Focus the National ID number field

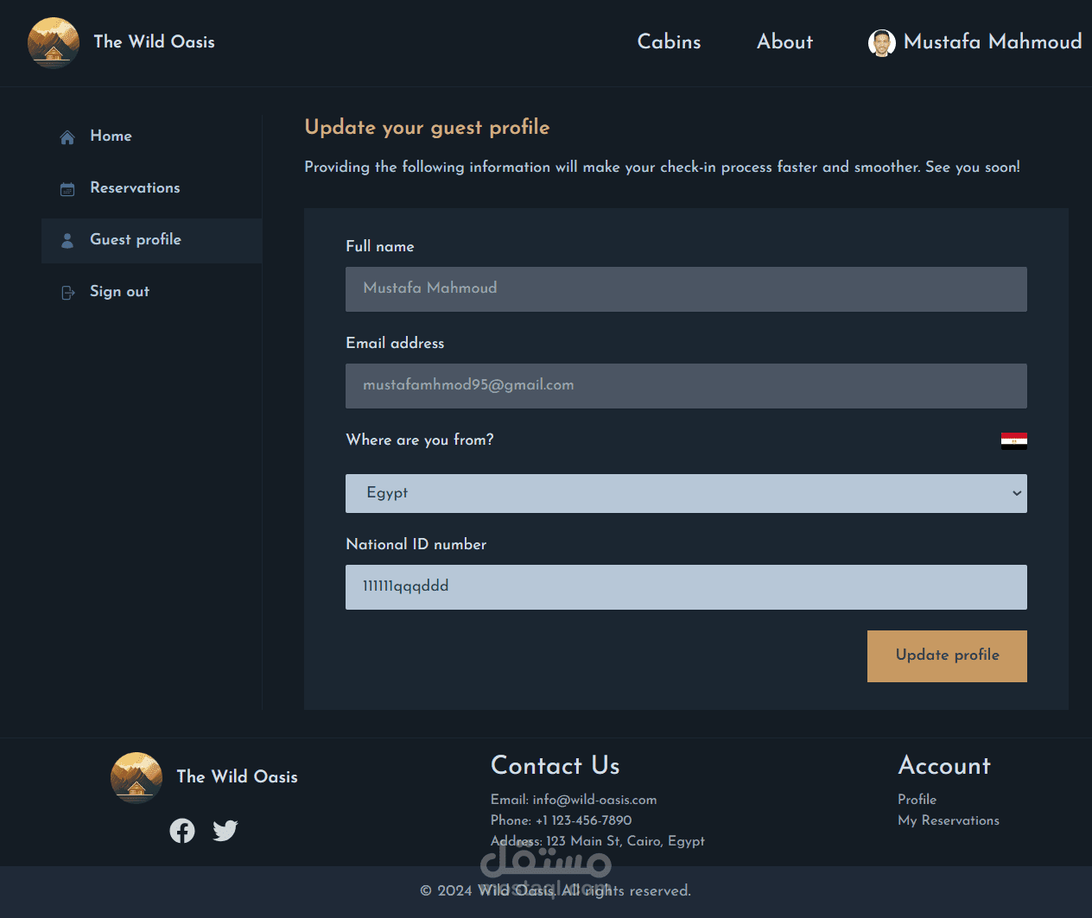(686, 587)
